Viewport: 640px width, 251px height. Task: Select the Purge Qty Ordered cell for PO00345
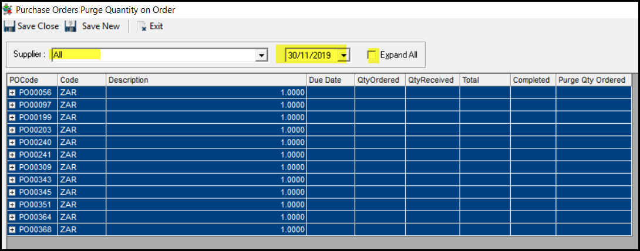point(593,192)
